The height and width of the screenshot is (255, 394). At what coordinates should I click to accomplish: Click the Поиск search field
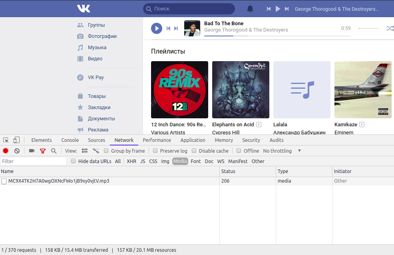(x=189, y=9)
